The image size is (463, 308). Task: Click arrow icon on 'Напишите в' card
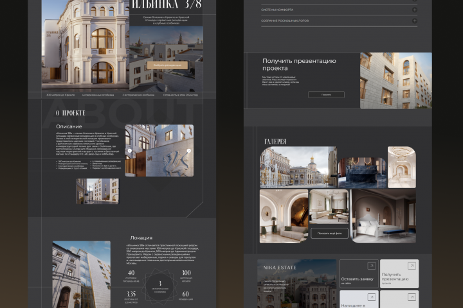372,297
